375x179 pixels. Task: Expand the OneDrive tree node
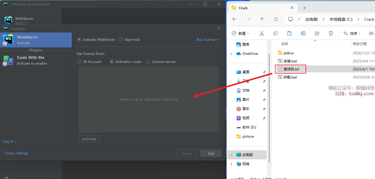pyautogui.click(x=231, y=54)
